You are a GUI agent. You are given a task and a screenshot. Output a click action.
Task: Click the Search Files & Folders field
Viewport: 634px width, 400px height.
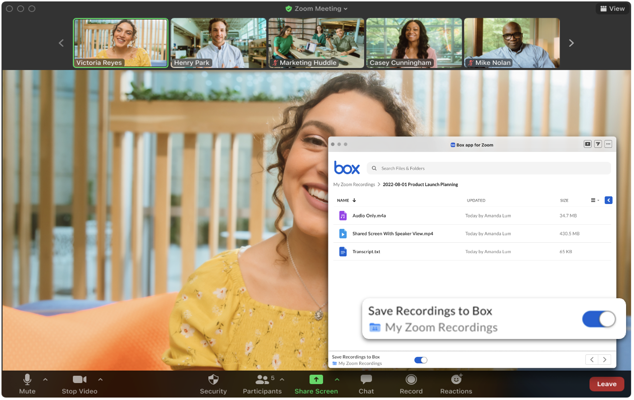click(489, 168)
